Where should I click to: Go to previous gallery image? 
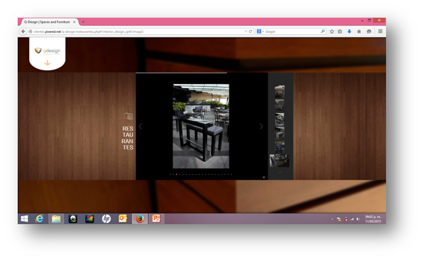[140, 126]
